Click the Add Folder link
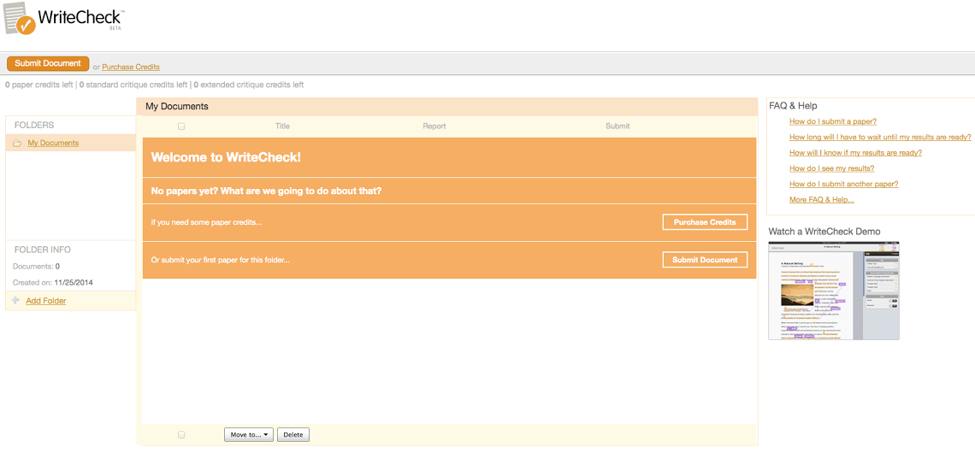The image size is (975, 459). point(46,301)
